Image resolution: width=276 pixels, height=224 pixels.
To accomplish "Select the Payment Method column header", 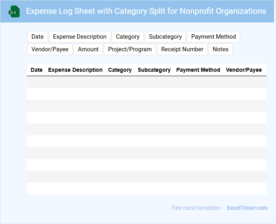I will 198,70.
